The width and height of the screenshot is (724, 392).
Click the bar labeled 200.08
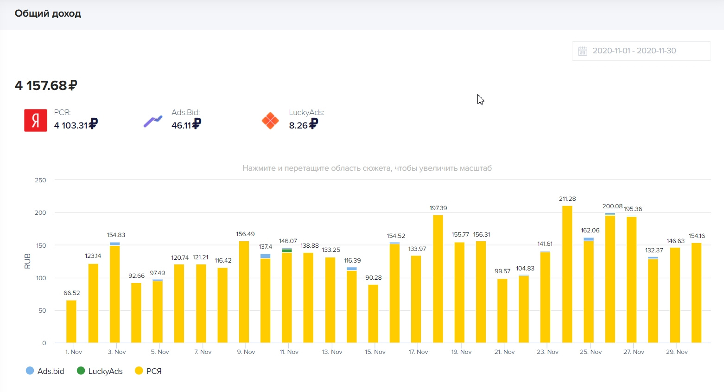(x=610, y=278)
